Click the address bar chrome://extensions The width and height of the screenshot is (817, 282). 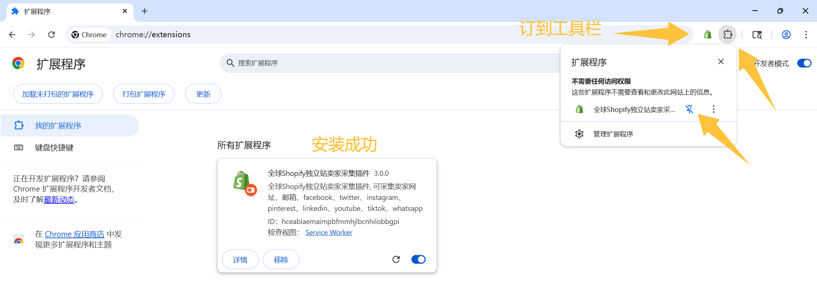153,35
